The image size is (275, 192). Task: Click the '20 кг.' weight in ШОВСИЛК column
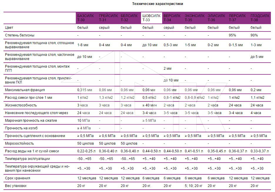147,186
